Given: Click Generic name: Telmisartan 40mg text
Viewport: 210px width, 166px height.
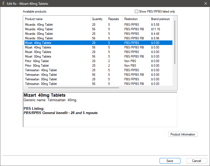Looking at the screenshot, I should point(50,100).
